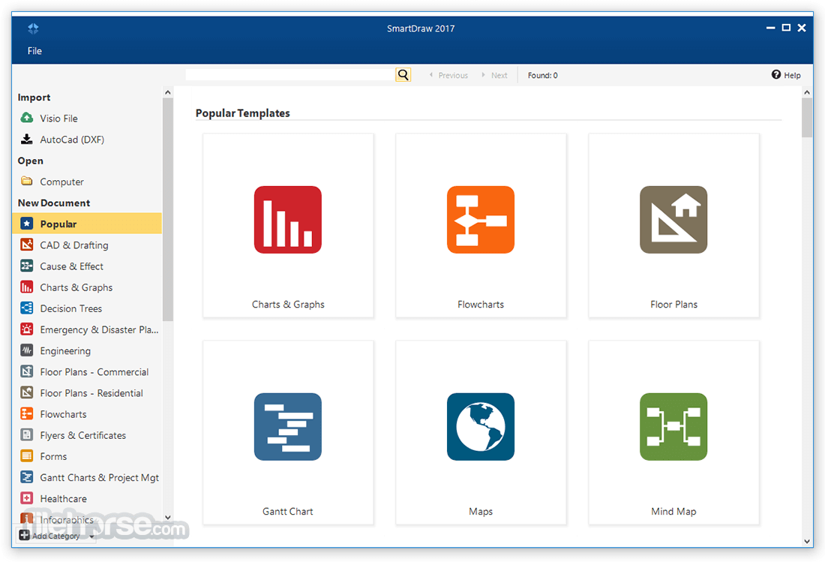Select Charts & Graphs sidebar category
Screen dimensions: 825x562
coord(87,287)
